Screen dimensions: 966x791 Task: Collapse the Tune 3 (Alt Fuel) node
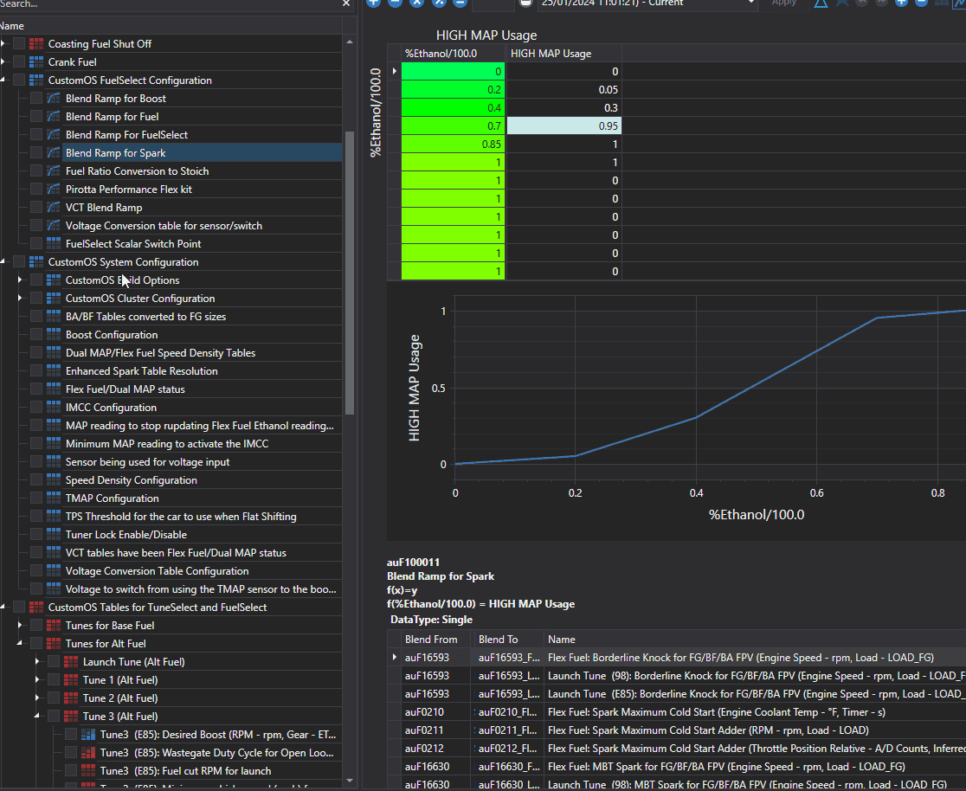37,717
